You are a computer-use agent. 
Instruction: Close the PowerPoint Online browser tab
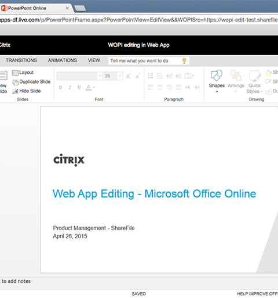click(67, 8)
